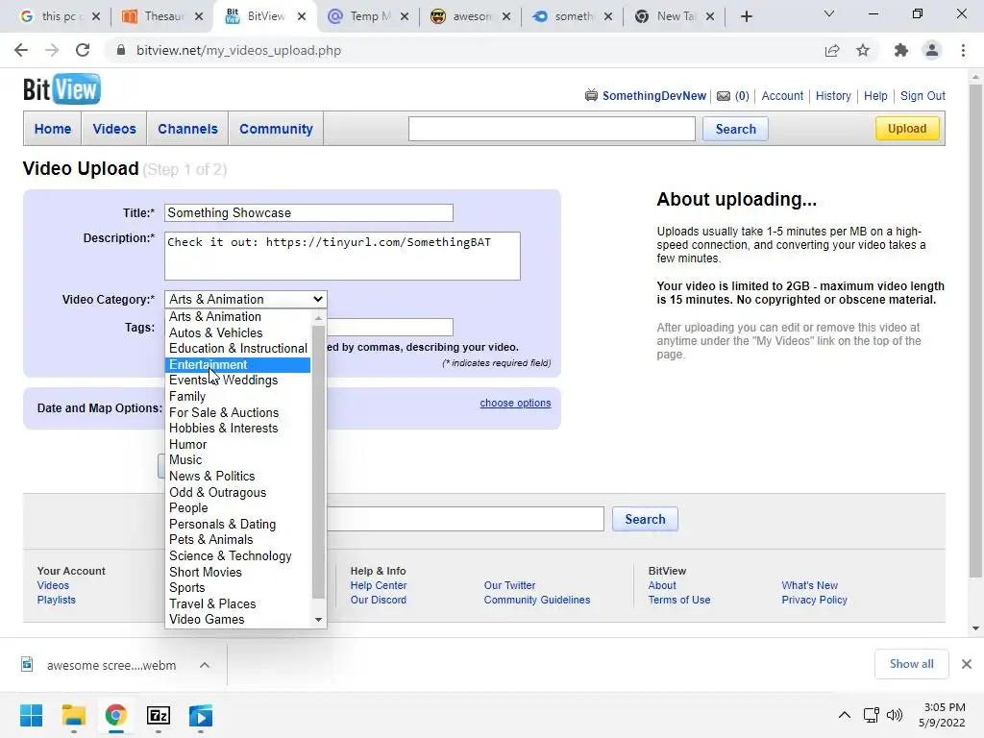Open the History link
The height and width of the screenshot is (738, 984).
pyautogui.click(x=833, y=96)
